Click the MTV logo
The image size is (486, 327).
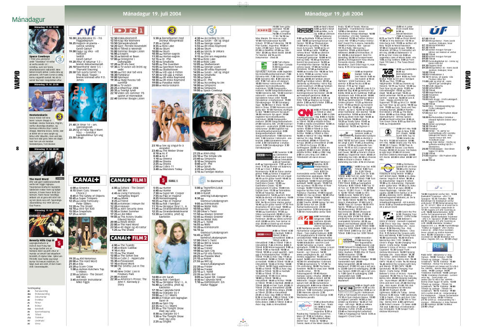(346, 170)
